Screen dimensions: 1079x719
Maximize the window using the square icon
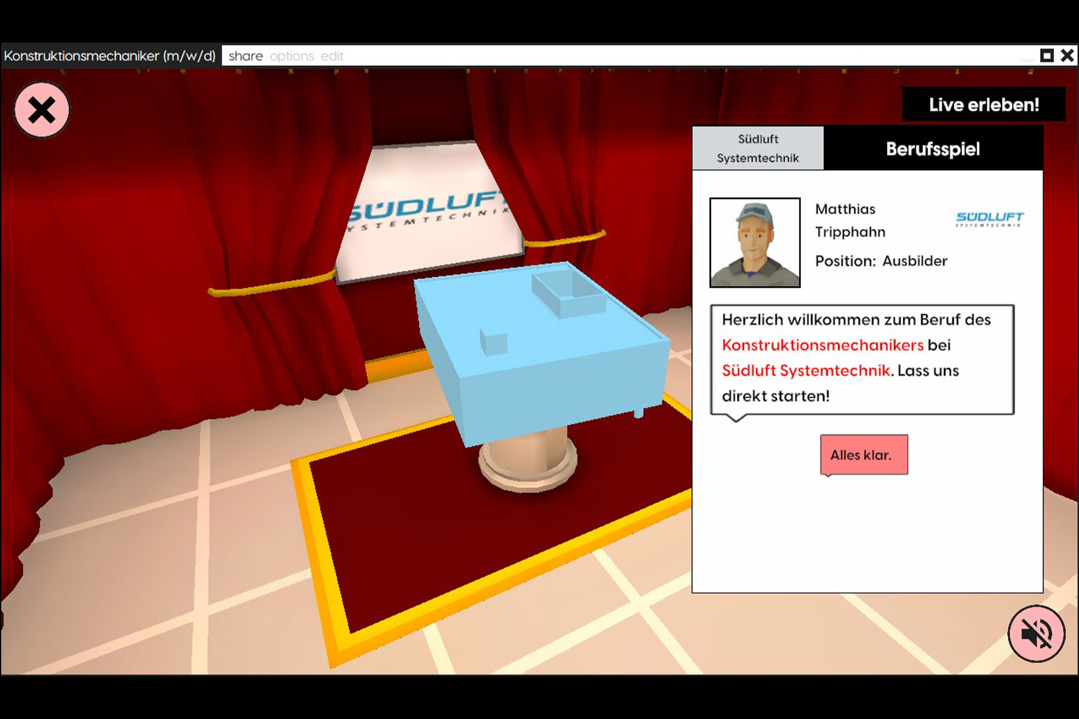(x=1047, y=56)
